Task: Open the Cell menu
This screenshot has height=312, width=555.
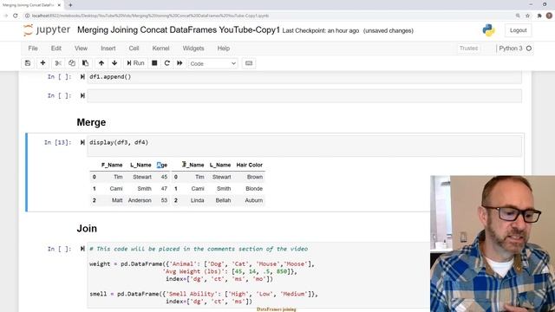Action: coord(134,49)
